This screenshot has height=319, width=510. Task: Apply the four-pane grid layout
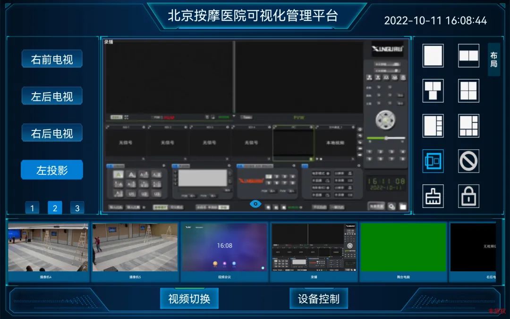coord(468,90)
